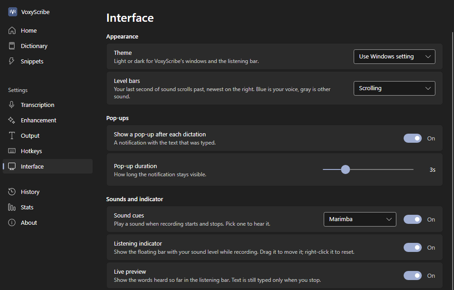Click the Pop-ups section heading
454x290 pixels.
(117, 118)
